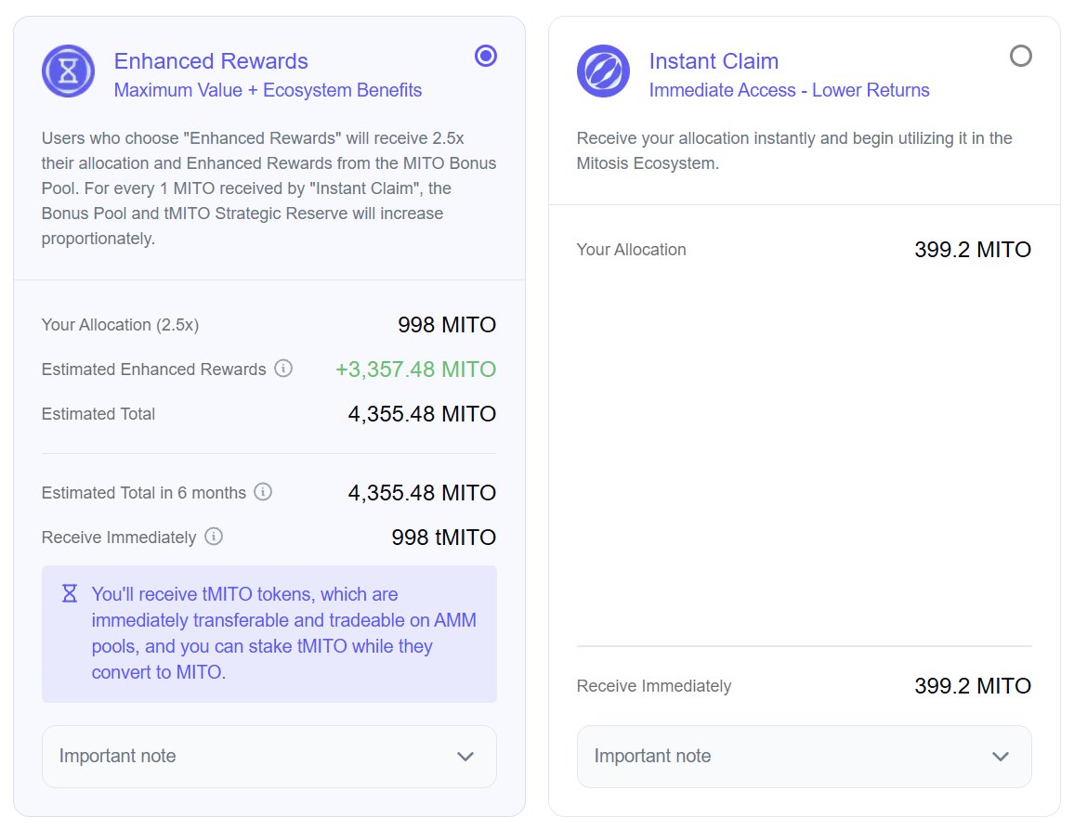1087x830 pixels.
Task: Click the 399.2 MITO allocation amount
Action: tap(972, 250)
